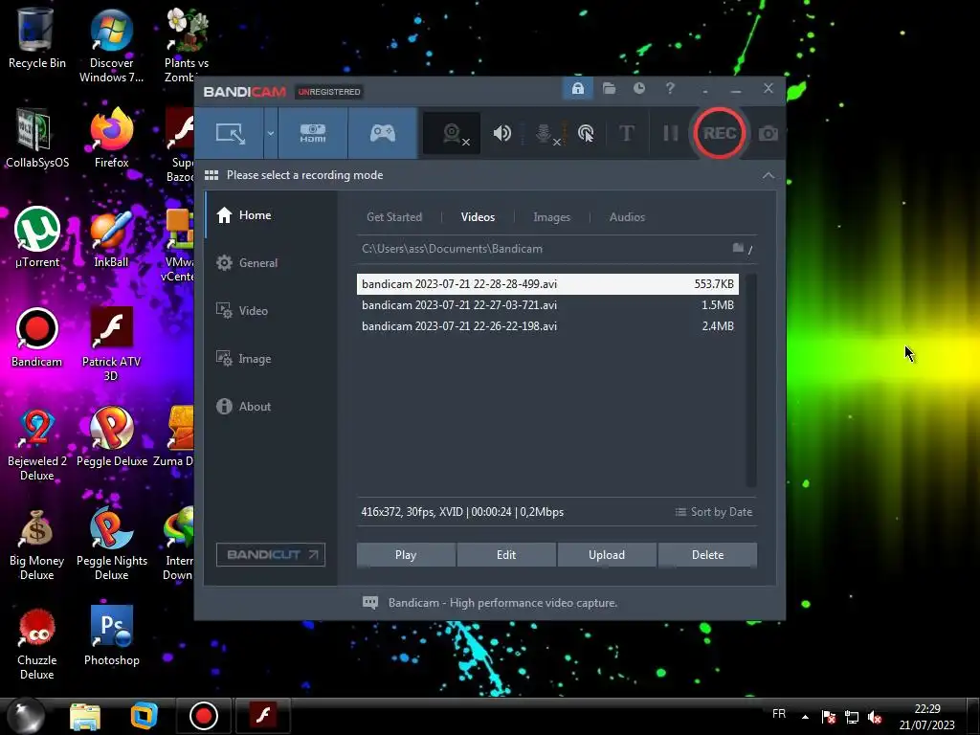
Task: Open the Patrick ATV 3D desktop icon
Action: 111,344
